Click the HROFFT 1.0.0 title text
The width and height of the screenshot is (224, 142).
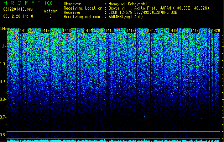click(28, 3)
